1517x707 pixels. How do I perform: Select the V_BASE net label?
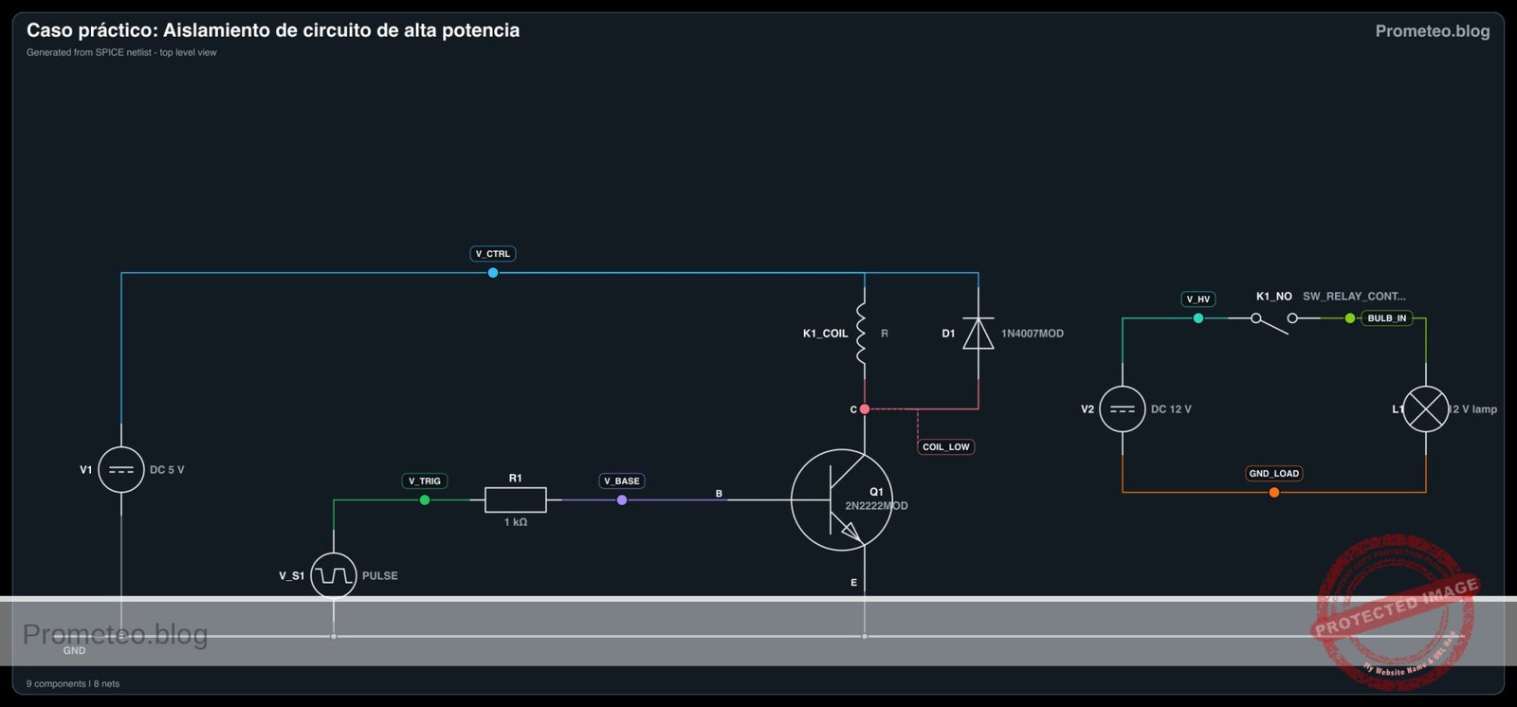coord(622,480)
